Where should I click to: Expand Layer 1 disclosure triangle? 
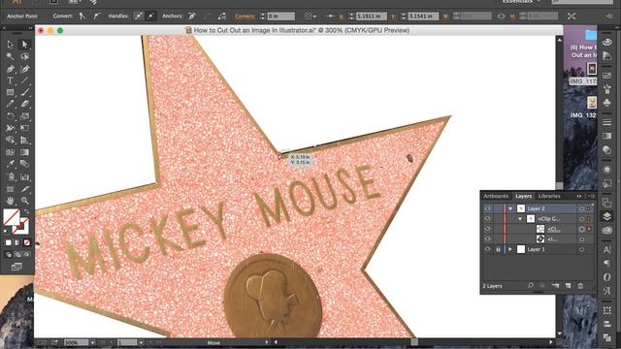point(510,249)
